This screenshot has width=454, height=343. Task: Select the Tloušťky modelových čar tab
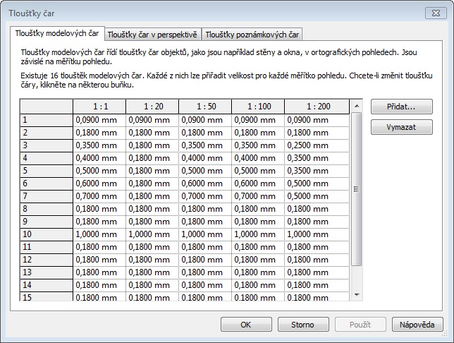point(57,33)
